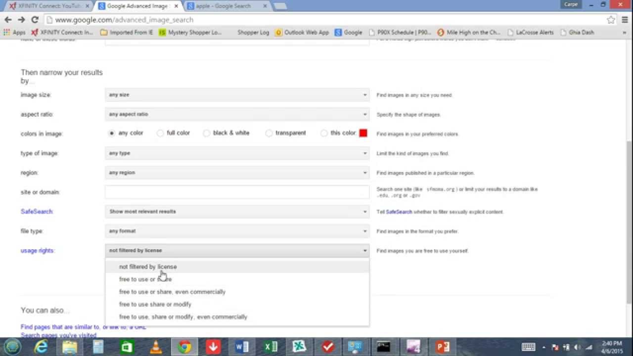Click the SafeSearch link in the description text

point(399,212)
